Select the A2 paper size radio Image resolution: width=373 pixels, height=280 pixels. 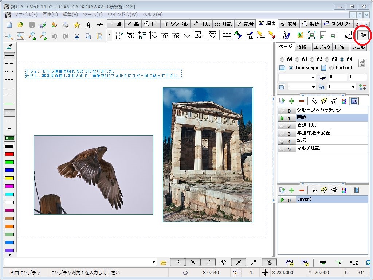[x=312, y=59]
